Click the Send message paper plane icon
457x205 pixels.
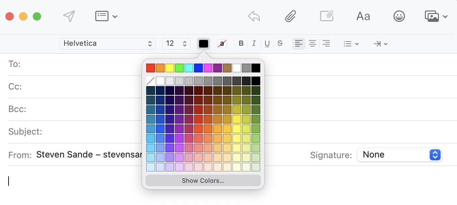(69, 16)
